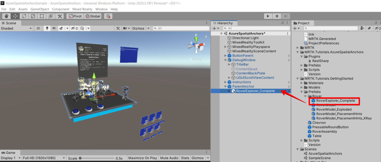
Task: Open Project create plus menu
Action: pos(296,28)
